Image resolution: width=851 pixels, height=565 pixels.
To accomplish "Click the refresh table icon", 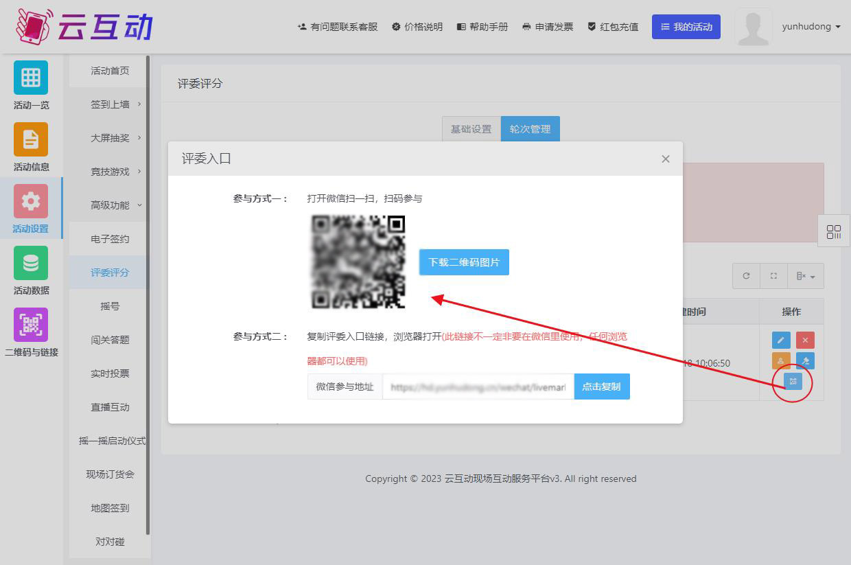I will pyautogui.click(x=746, y=276).
